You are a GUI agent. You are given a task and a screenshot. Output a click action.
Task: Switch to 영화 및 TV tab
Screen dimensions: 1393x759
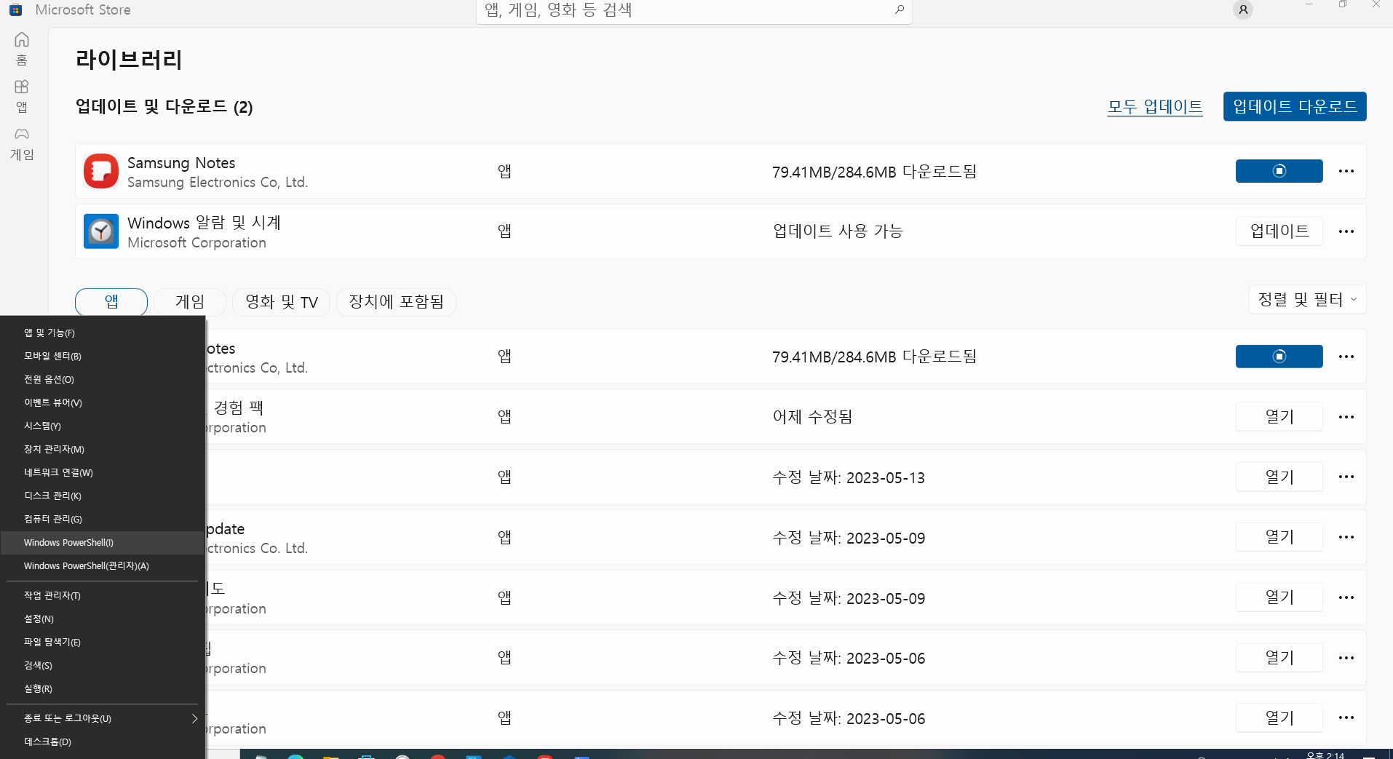[282, 301]
